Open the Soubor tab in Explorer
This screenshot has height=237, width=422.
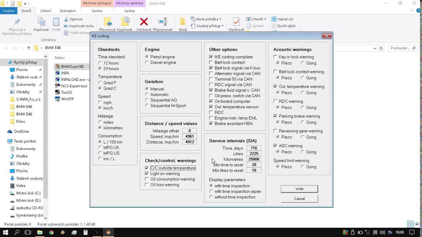point(9,11)
